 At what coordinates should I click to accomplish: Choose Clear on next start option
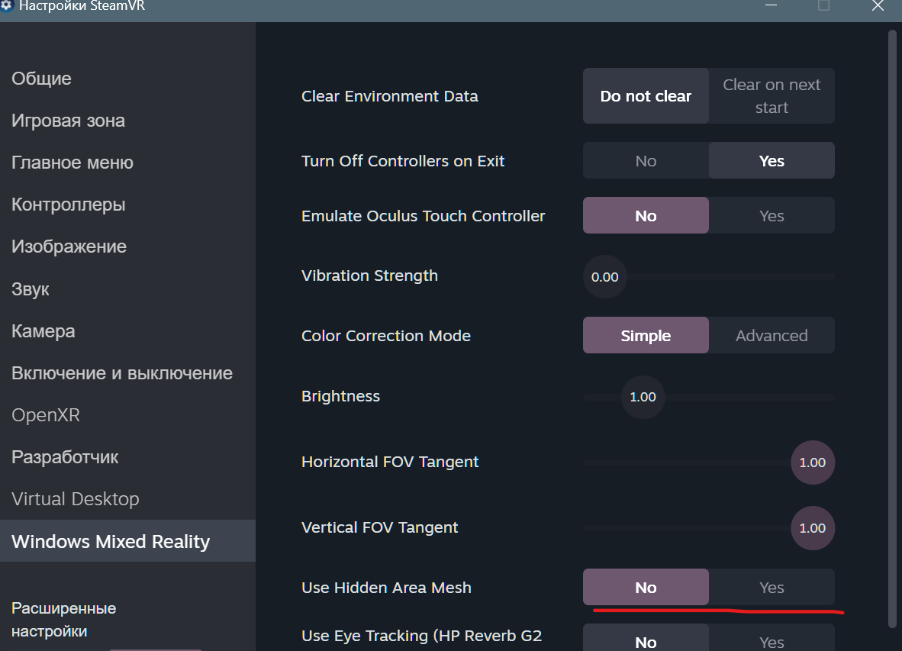772,96
